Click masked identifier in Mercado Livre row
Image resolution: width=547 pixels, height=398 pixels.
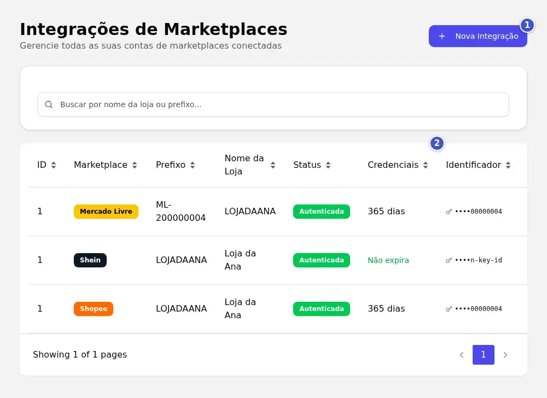[x=479, y=212]
